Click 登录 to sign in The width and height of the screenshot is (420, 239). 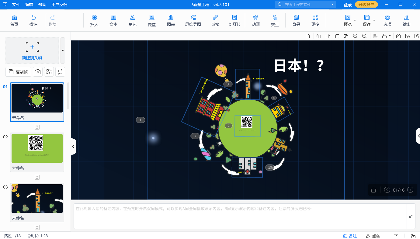coord(348,5)
